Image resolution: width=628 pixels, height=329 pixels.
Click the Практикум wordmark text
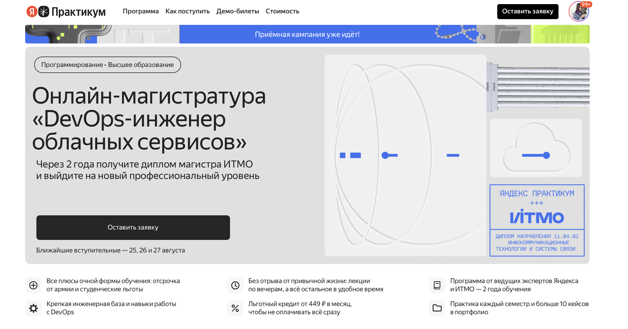[78, 12]
